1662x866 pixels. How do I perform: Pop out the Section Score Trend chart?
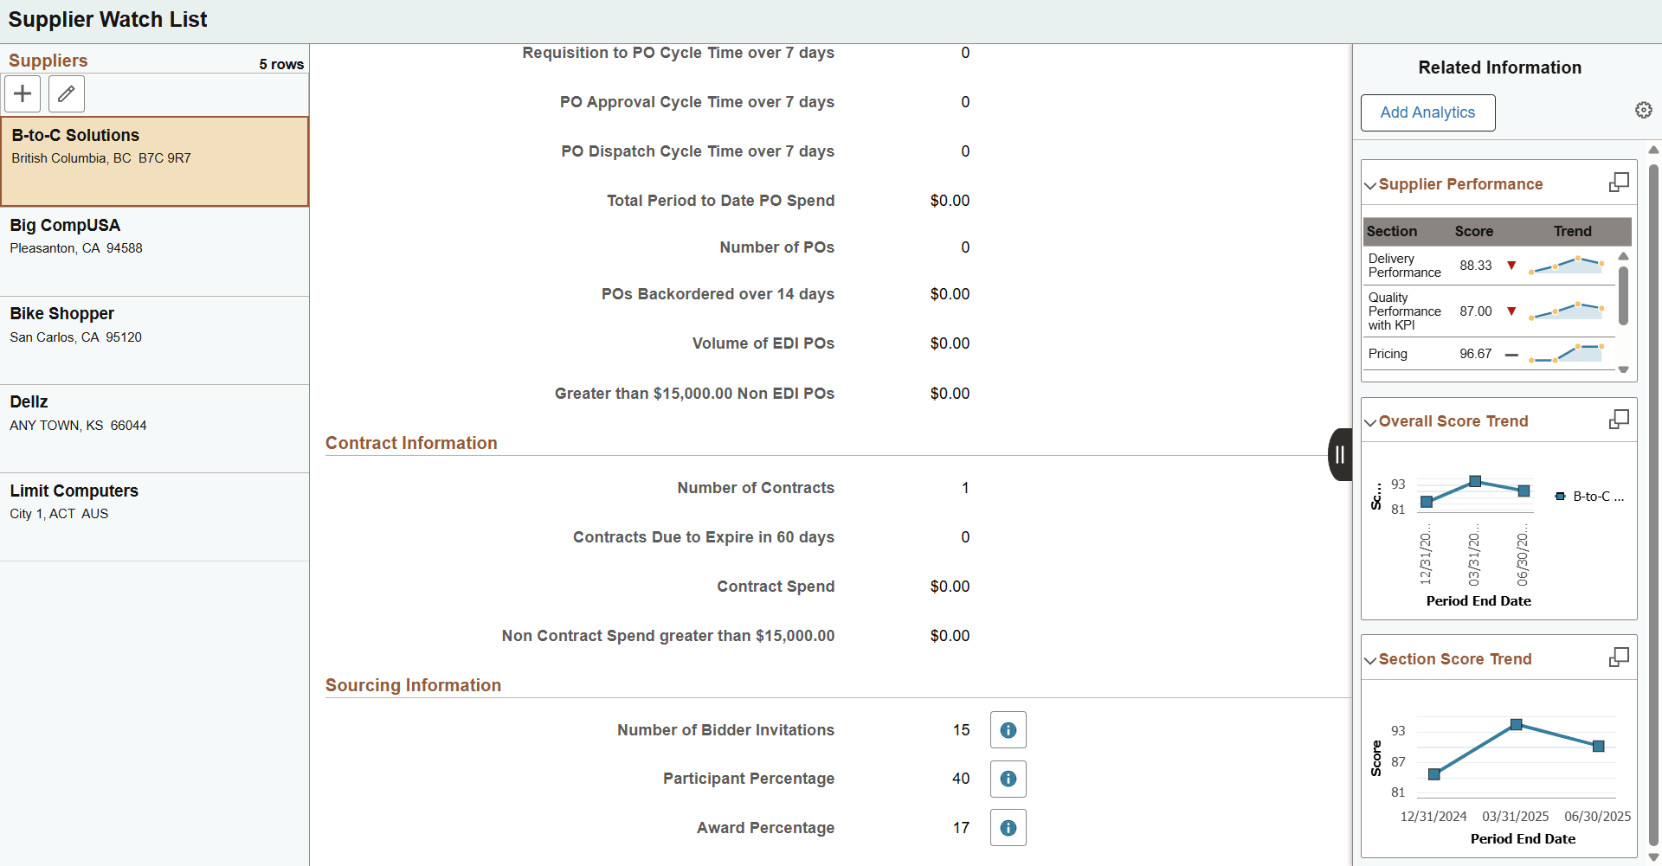[1620, 658]
